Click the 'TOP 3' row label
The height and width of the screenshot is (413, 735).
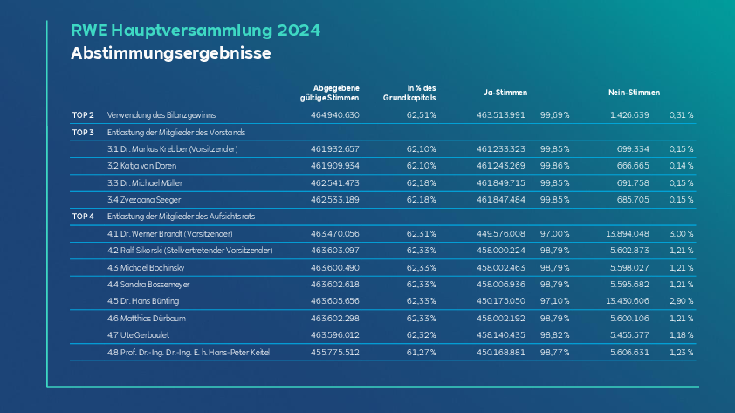tap(83, 133)
